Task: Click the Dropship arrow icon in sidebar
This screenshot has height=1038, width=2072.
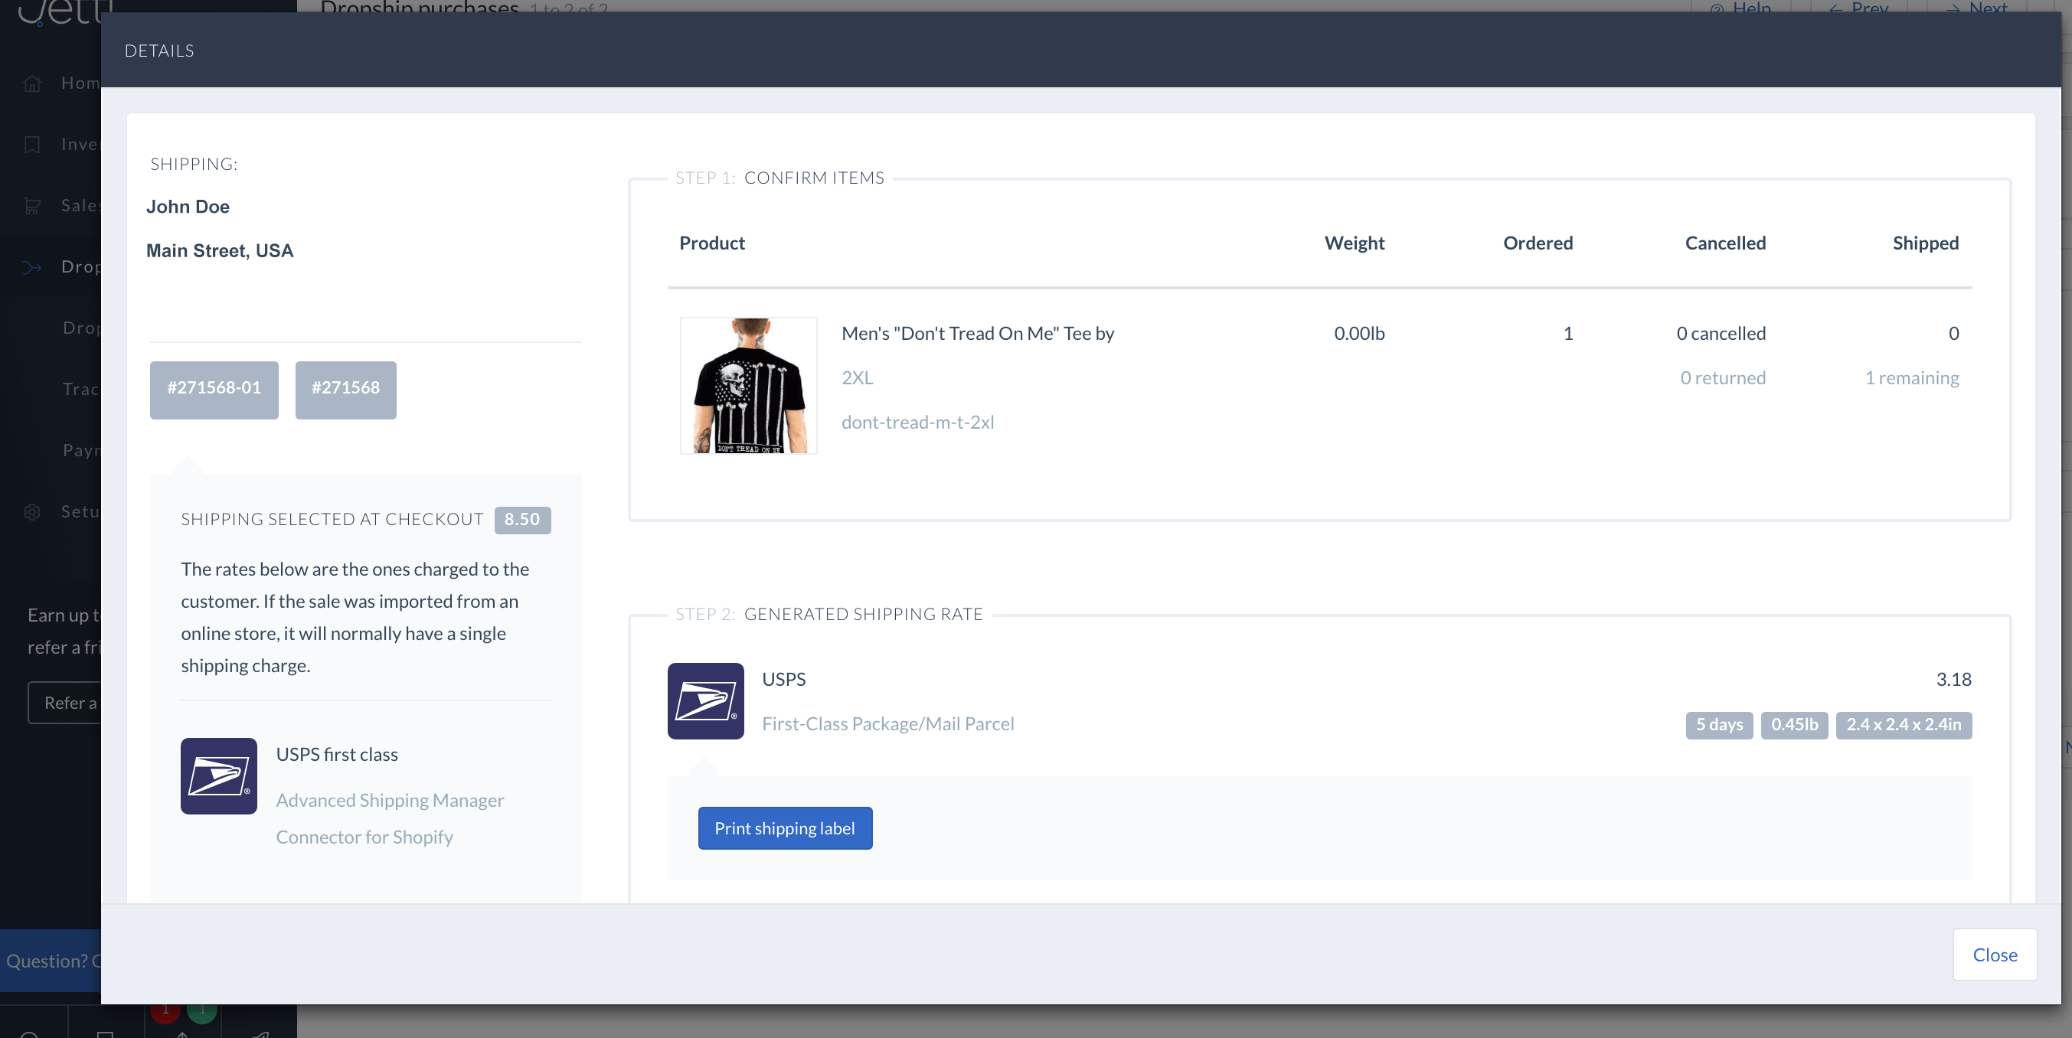Action: 32,267
